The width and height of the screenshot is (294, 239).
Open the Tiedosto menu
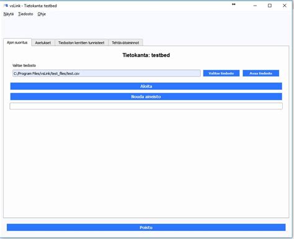[25, 14]
